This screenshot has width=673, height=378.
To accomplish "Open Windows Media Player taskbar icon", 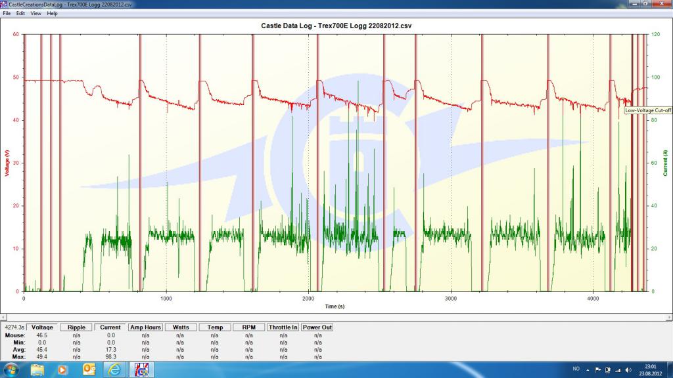I will click(x=63, y=369).
